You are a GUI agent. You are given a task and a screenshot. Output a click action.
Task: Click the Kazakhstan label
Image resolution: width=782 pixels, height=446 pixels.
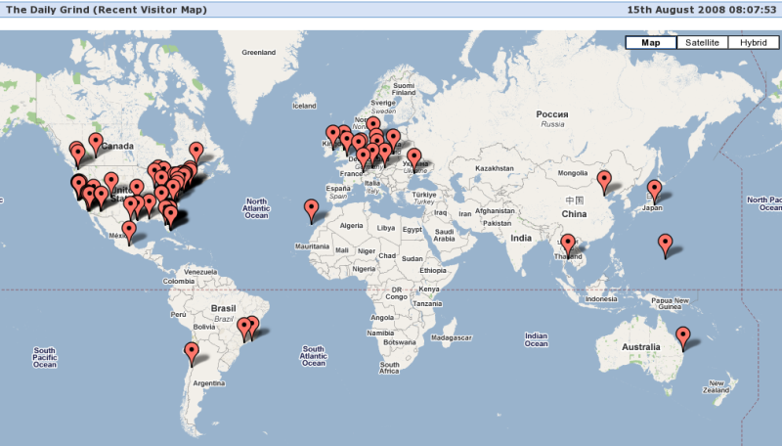pyautogui.click(x=495, y=168)
